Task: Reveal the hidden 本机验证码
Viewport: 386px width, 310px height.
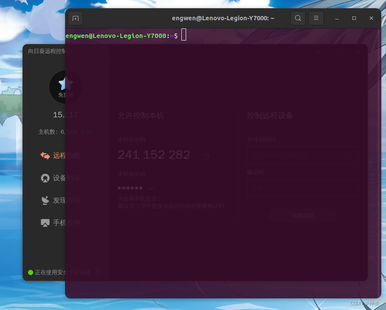Action: point(151,188)
